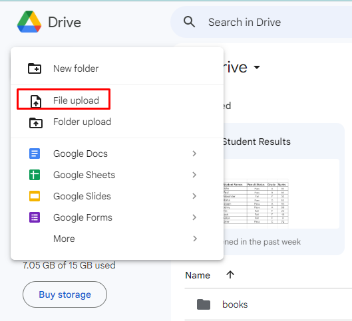
Task: Click the Student Results file title
Action: click(x=256, y=142)
